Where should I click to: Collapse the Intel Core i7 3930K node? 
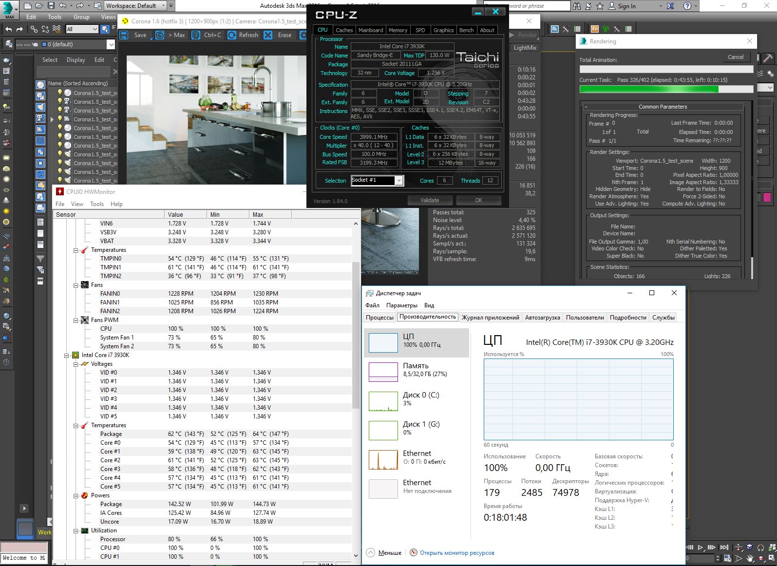67,355
